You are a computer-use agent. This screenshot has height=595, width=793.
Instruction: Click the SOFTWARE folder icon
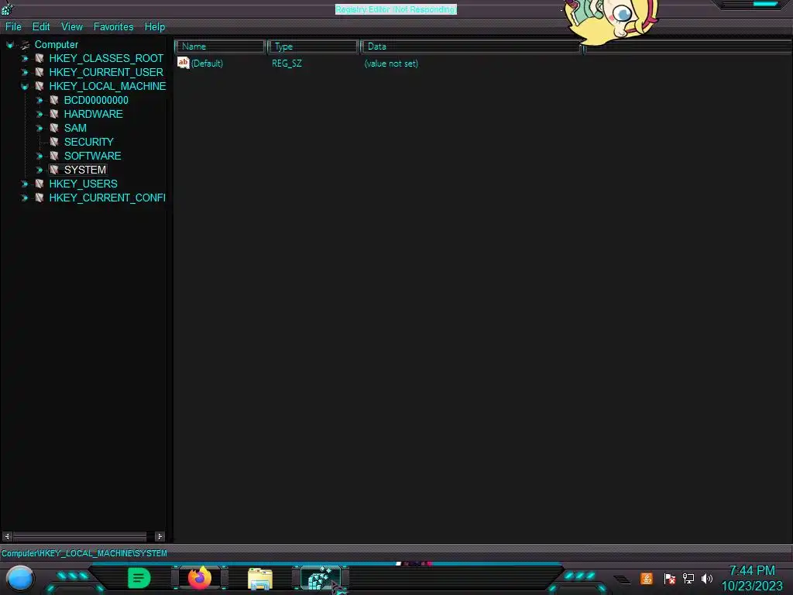(54, 156)
